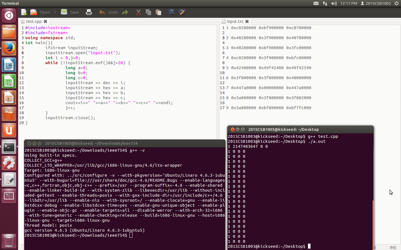Click the 'g++ test.cpp' command line
Image resolution: width=401 pixels, height=250 pixels.
click(x=283, y=136)
